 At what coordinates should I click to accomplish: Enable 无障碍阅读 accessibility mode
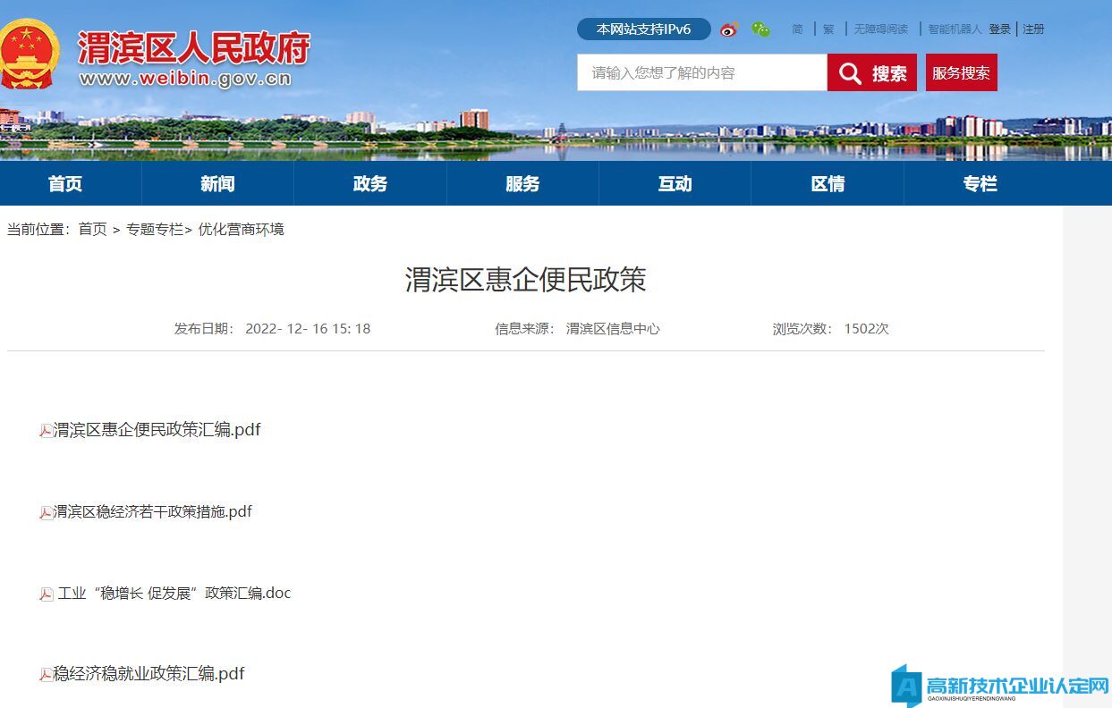880,29
